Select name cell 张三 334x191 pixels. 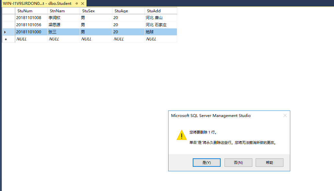(63, 32)
